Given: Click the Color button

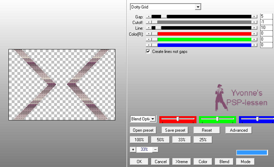Looking at the screenshot, I should (x=203, y=162).
